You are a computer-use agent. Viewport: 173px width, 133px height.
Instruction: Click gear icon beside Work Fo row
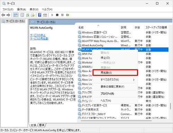pos(80,58)
